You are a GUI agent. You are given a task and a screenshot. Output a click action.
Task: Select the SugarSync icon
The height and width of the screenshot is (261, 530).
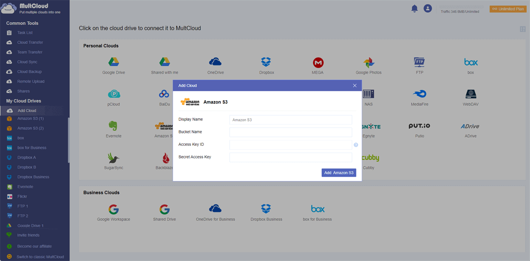tap(114, 158)
